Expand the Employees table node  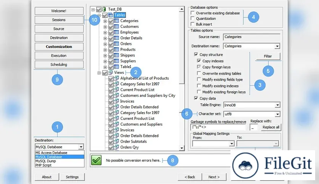[105, 33]
